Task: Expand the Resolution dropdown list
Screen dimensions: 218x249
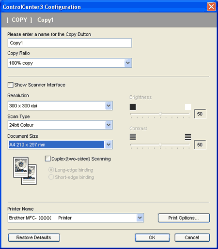Action: (x=109, y=106)
